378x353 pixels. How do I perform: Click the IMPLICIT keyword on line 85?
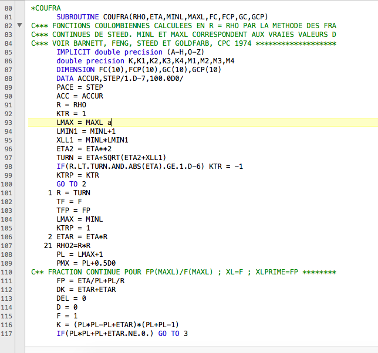tap(75, 52)
